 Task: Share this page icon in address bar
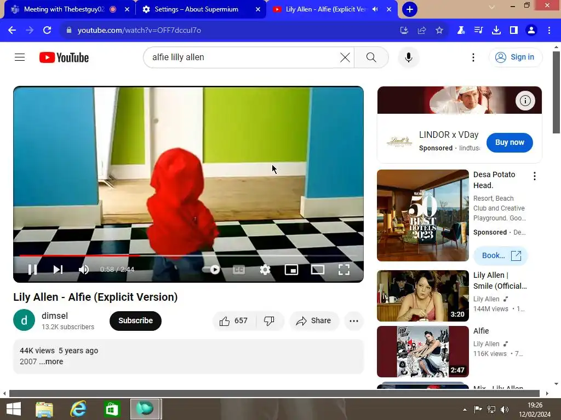click(x=422, y=30)
